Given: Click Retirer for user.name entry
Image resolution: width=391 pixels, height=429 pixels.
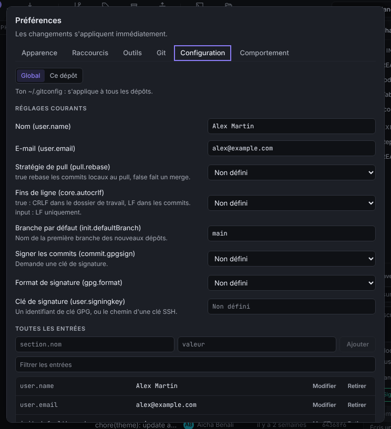Looking at the screenshot, I should point(357,386).
